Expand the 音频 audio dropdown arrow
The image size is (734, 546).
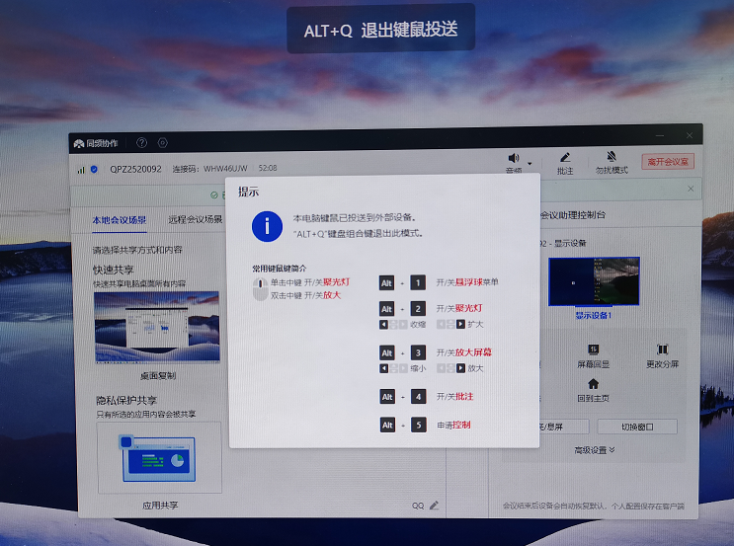pyautogui.click(x=530, y=162)
